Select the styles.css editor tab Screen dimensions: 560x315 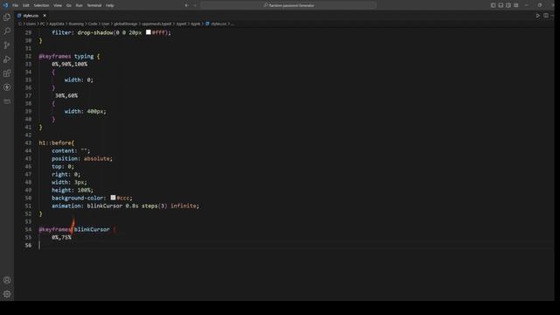(x=31, y=16)
